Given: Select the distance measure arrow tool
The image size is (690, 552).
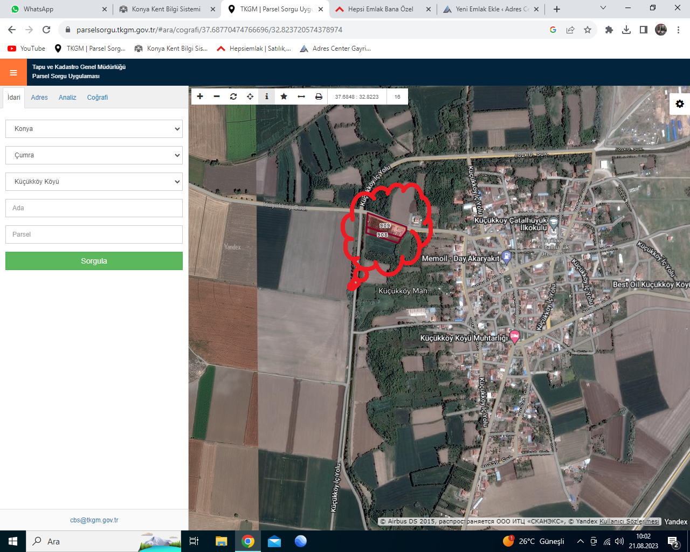Looking at the screenshot, I should coord(301,96).
